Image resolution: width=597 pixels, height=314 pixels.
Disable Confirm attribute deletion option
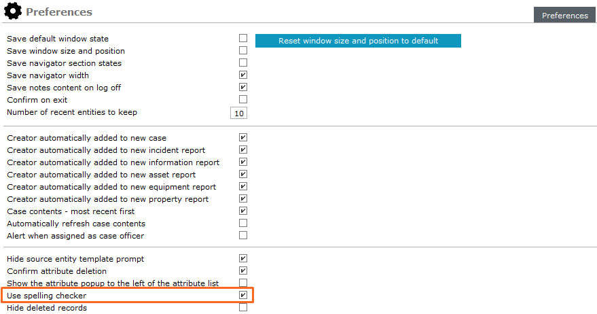(243, 271)
